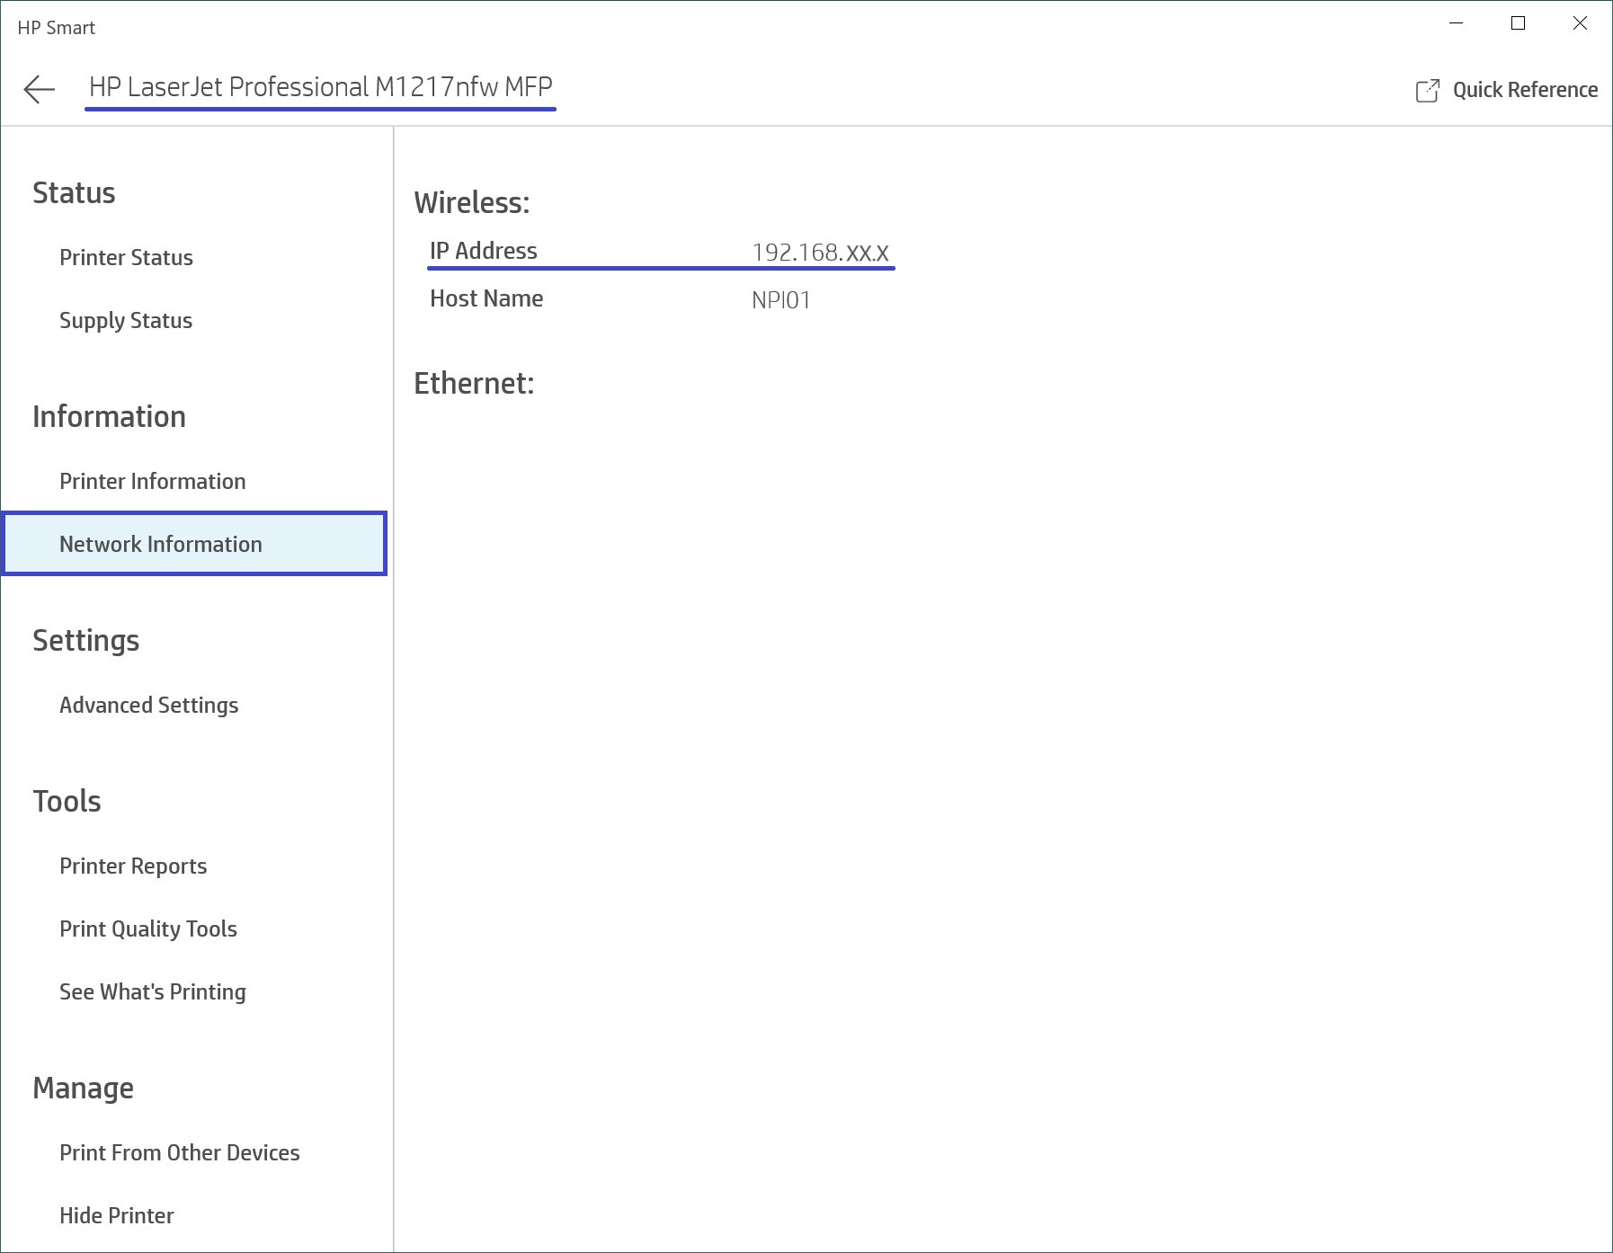This screenshot has width=1613, height=1253.
Task: Open Printer Reports
Action: point(133,866)
